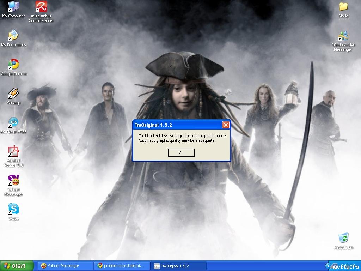Close the TmOriginal 1.5.2 dialog
Viewport: 361px width, 271px height.
click(225, 125)
